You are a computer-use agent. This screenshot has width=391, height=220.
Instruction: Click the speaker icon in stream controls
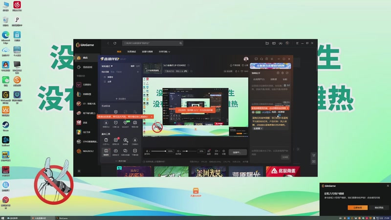(178, 151)
